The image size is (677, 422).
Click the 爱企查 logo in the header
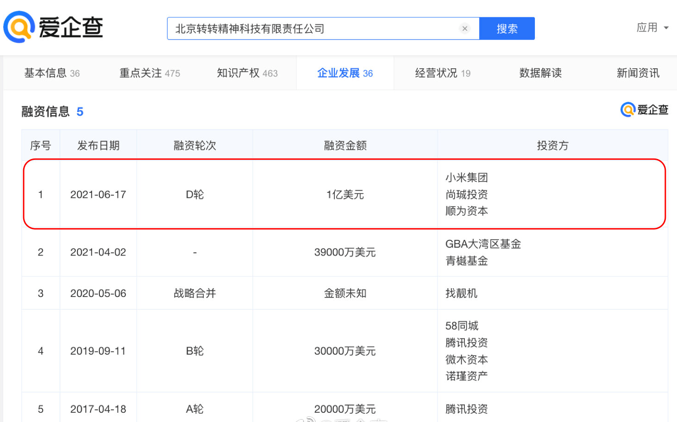coord(53,27)
